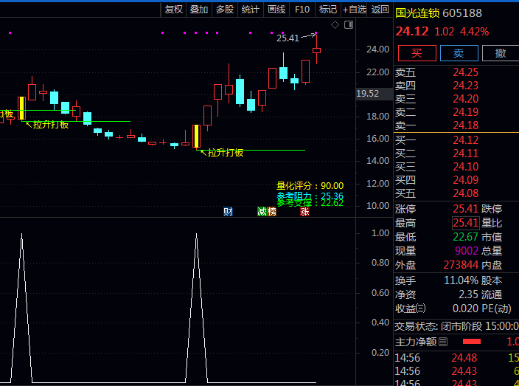Viewport: 519px width, 386px height.
Task: Click the 卖五 price 24.25
Action: point(466,72)
